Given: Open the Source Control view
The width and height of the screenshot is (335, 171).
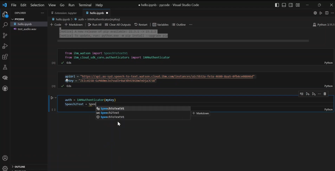Looking at the screenshot, I should 5,35.
